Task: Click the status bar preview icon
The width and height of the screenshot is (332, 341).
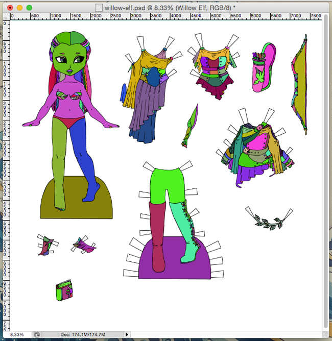Action: (37, 334)
